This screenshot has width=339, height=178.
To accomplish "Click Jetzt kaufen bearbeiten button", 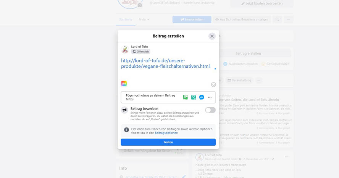I will [x=262, y=3].
